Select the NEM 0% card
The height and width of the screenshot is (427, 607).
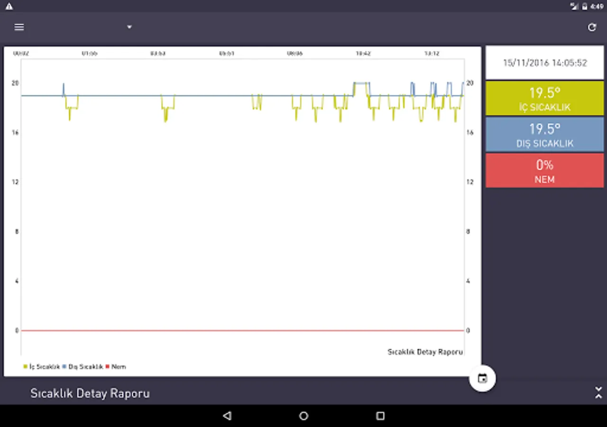click(544, 170)
